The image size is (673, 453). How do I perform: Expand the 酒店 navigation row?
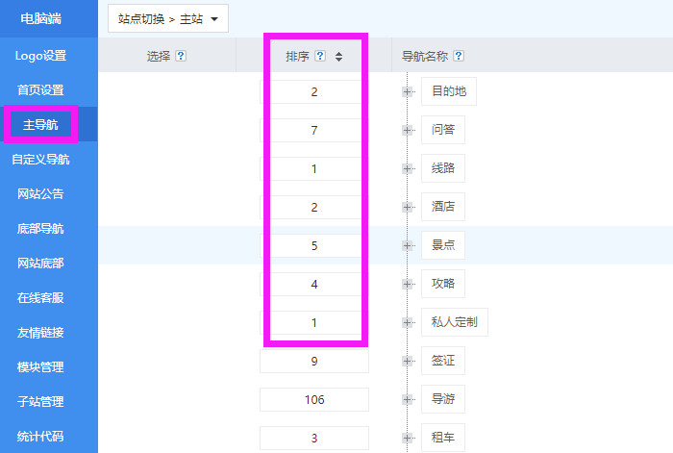point(408,207)
